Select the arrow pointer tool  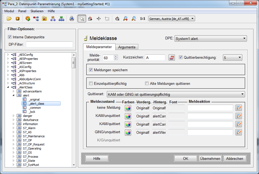[x=82, y=18]
